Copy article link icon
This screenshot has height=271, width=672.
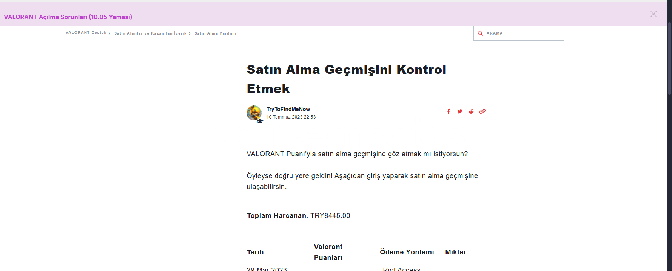[482, 111]
